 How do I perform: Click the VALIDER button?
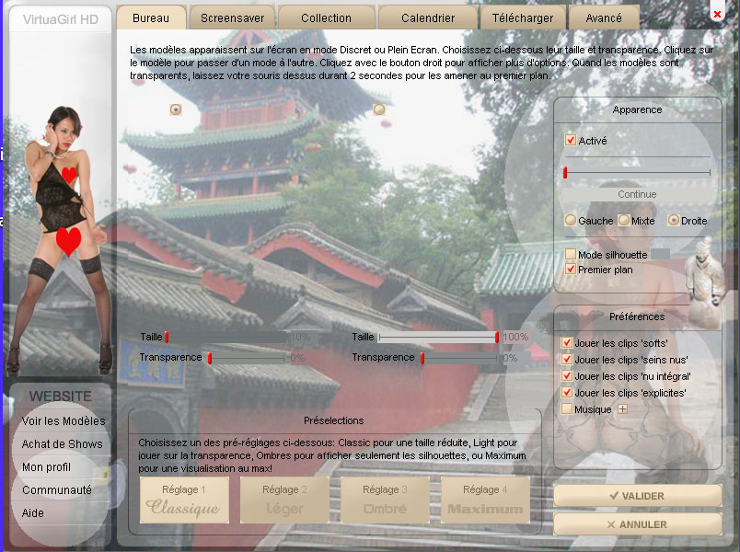(638, 496)
